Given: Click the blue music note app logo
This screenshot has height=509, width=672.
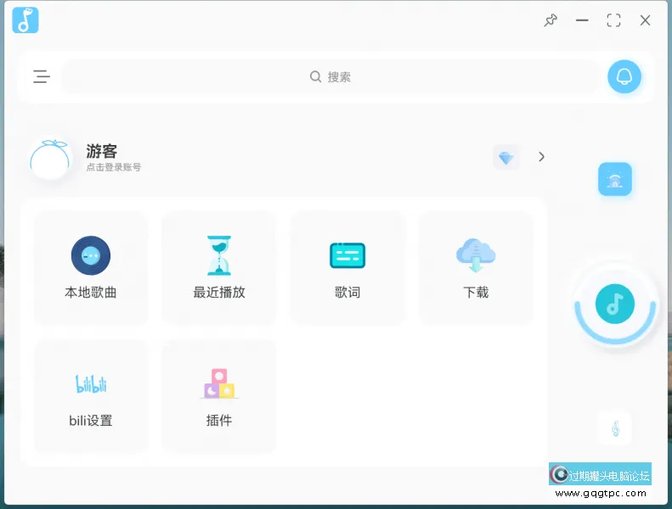Looking at the screenshot, I should (25, 20).
